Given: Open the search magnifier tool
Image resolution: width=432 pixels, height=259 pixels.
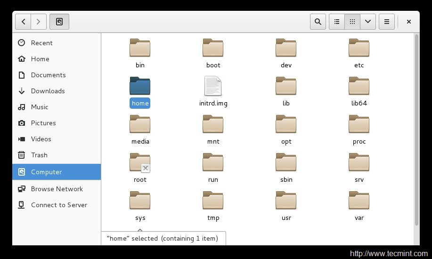Looking at the screenshot, I should tap(318, 22).
